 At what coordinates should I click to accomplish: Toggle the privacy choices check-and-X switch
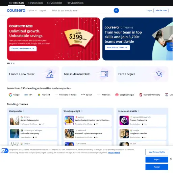tap(4, 151)
